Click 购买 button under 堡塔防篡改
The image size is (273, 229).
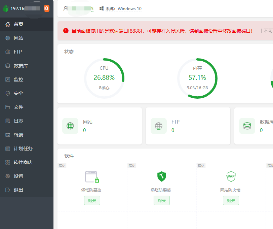(x=92, y=200)
